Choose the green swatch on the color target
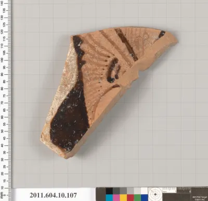The image size is (208, 201). pos(137,198)
